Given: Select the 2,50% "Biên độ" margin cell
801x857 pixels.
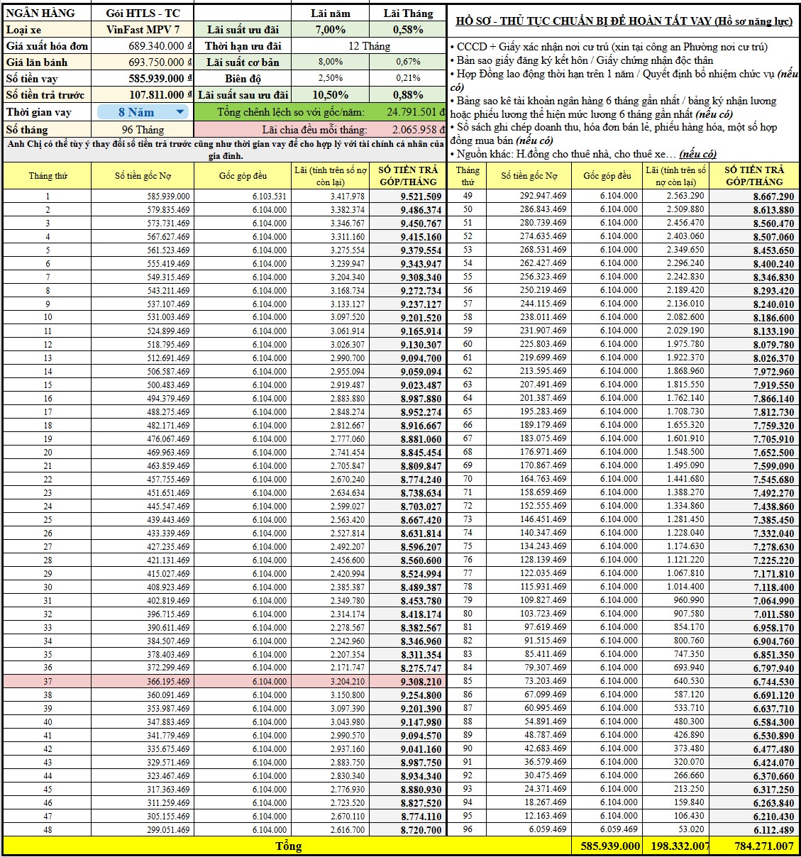Looking at the screenshot, I should (x=330, y=78).
